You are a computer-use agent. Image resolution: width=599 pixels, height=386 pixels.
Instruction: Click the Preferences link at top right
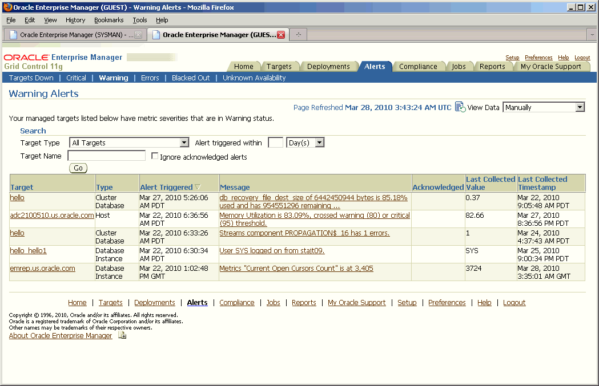pyautogui.click(x=538, y=57)
